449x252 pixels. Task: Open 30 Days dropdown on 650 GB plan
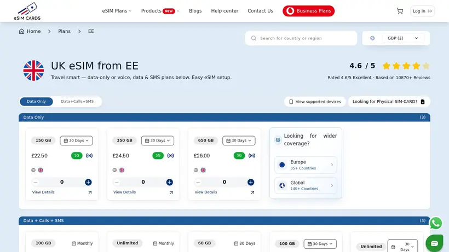coord(239,140)
